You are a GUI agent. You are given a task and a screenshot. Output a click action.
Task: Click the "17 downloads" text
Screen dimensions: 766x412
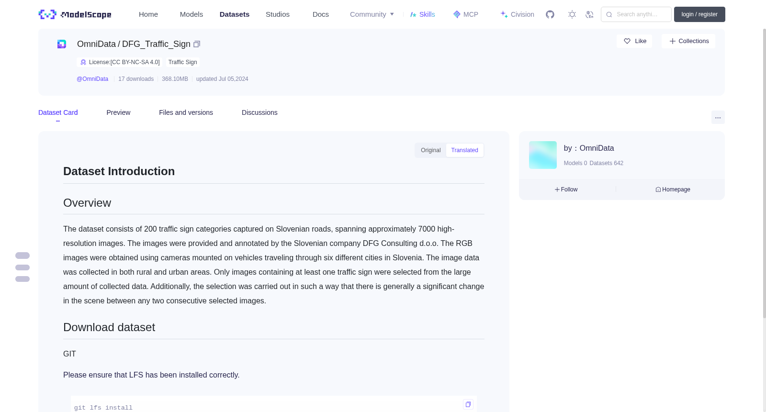coord(136,79)
